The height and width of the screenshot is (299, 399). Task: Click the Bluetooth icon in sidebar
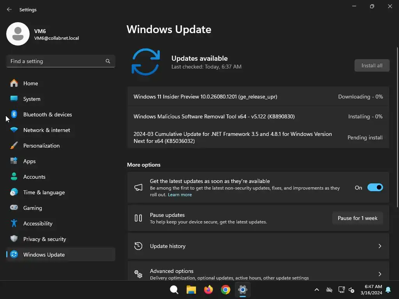(x=14, y=114)
